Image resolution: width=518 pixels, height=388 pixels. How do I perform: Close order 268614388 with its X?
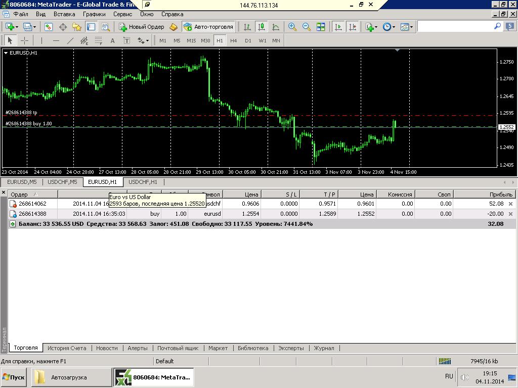point(510,214)
